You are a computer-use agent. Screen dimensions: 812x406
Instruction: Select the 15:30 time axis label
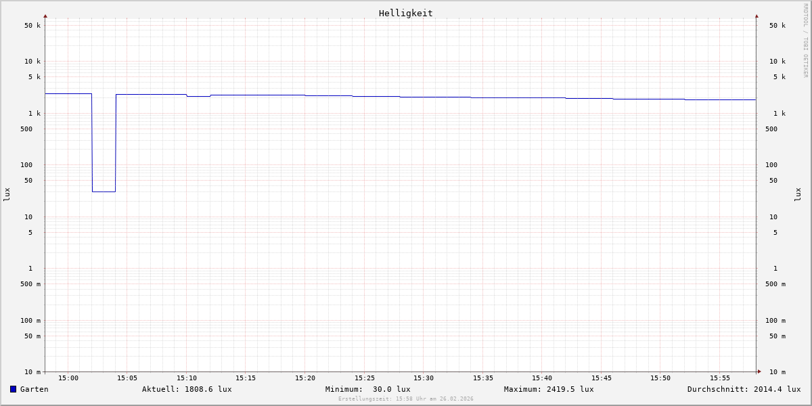[424, 378]
